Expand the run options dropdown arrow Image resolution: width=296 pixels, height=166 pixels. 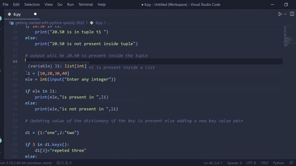[x=285, y=14]
